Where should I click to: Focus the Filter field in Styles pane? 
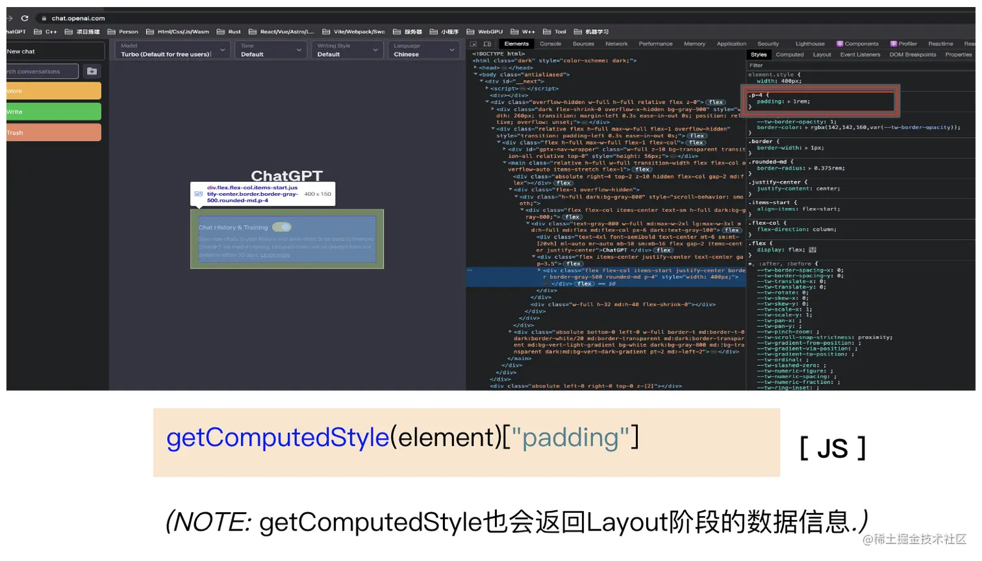pos(861,65)
